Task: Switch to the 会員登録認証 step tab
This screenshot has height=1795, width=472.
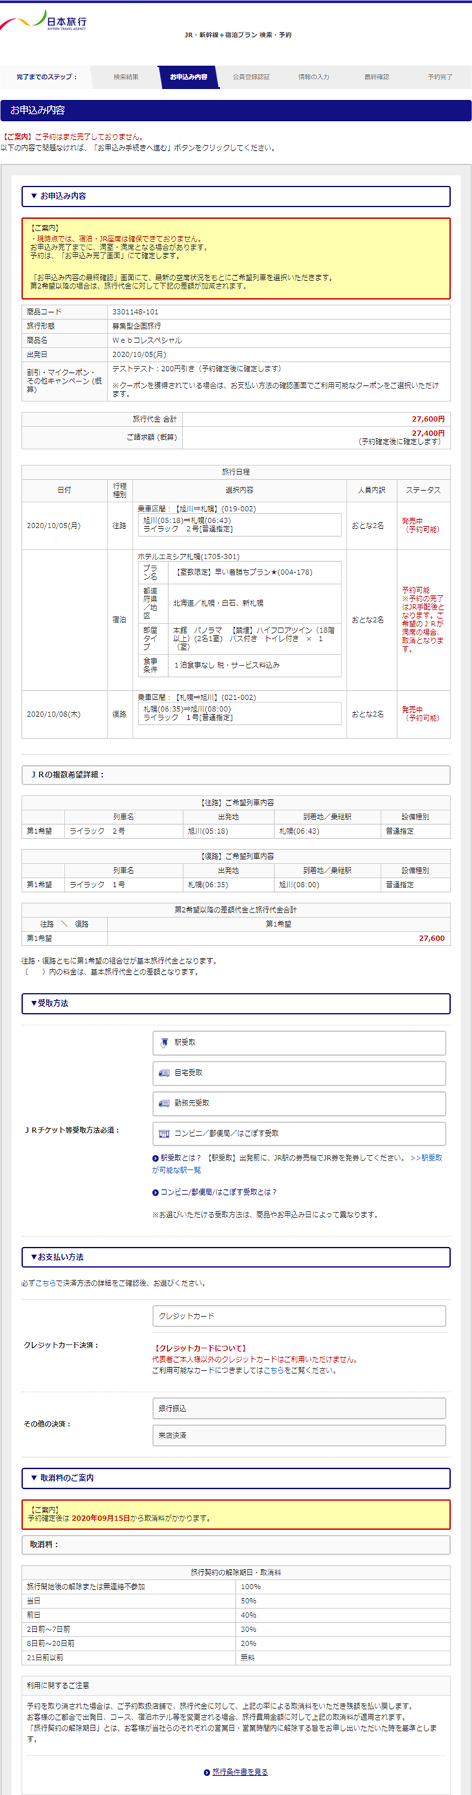Action: coord(251,77)
